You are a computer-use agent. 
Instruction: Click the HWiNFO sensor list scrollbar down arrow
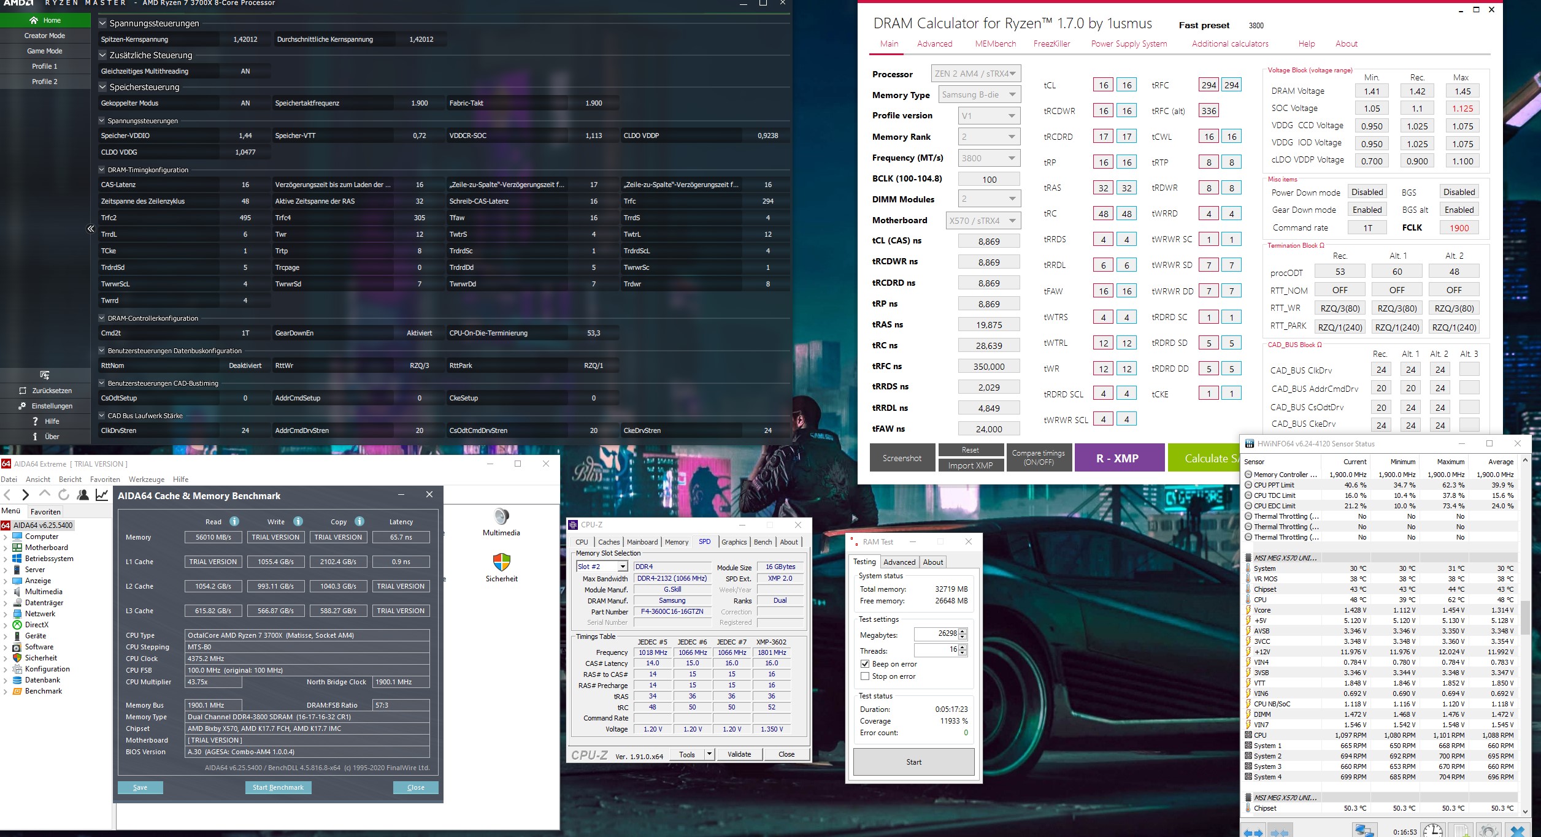click(1526, 811)
